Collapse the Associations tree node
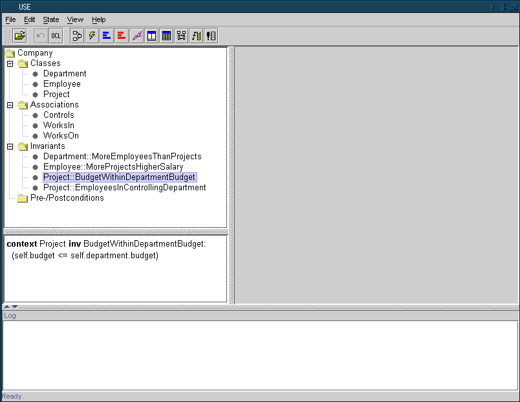Viewport: 520px width, 402px height. click(x=10, y=105)
